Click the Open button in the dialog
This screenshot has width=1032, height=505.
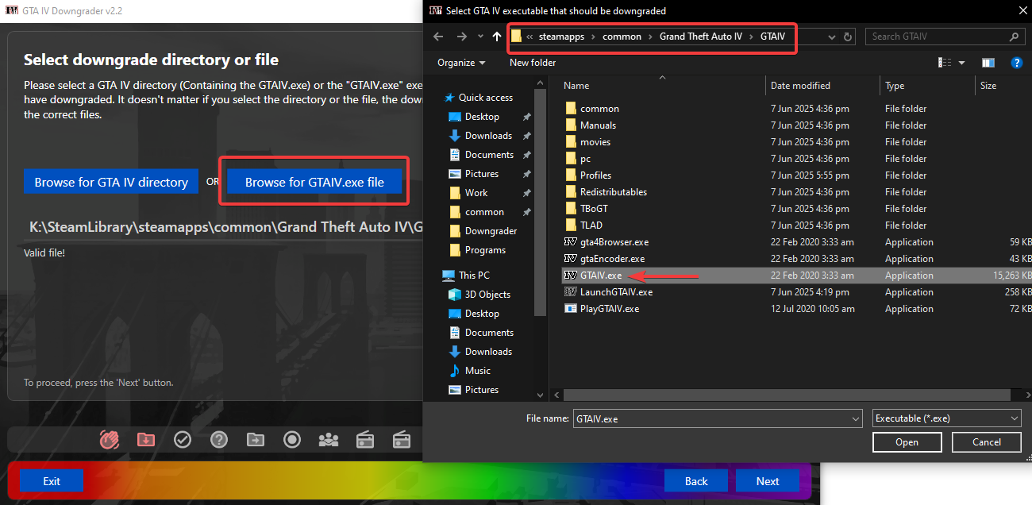pos(907,442)
